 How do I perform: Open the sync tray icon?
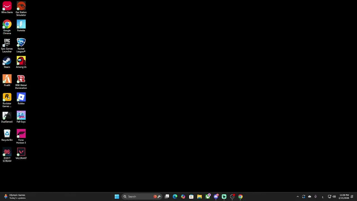pyautogui.click(x=304, y=197)
